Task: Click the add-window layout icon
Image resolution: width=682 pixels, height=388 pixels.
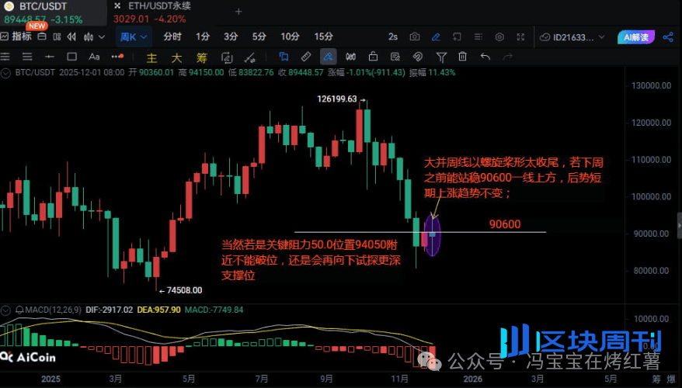Action: click(458, 37)
